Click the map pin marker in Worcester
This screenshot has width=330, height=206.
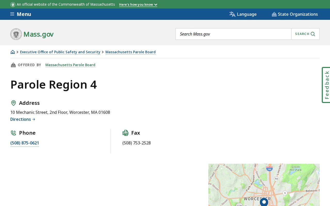tap(264, 202)
